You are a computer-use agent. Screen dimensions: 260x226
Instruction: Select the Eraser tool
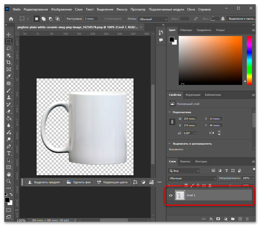(x=9, y=112)
